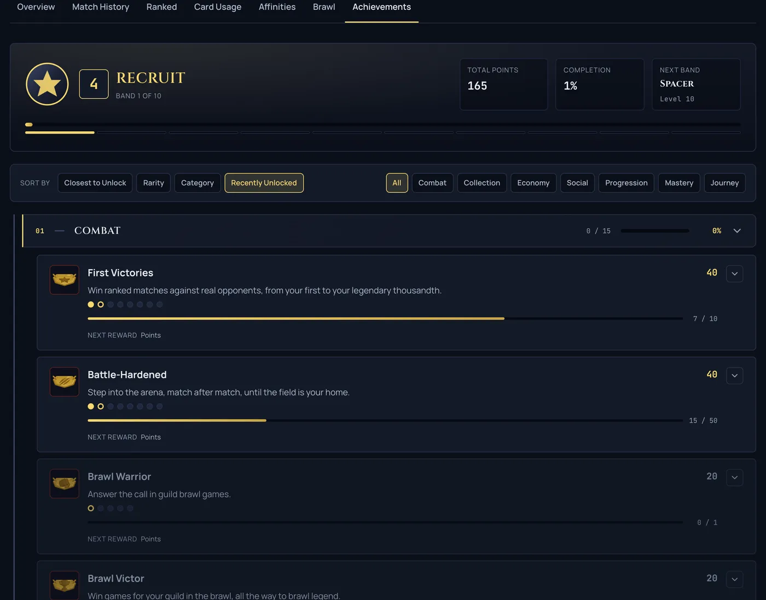
Task: Collapse the Combat section chevron
Action: pyautogui.click(x=737, y=231)
